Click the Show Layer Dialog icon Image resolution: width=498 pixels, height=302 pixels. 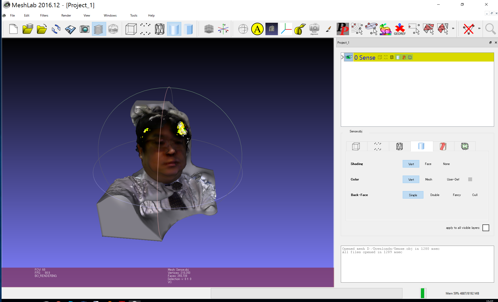pyautogui.click(x=99, y=29)
